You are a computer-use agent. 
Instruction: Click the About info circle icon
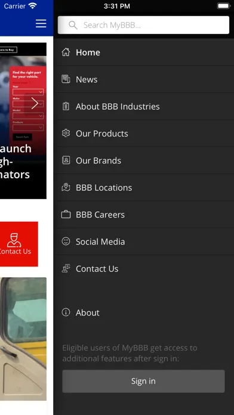[66, 312]
